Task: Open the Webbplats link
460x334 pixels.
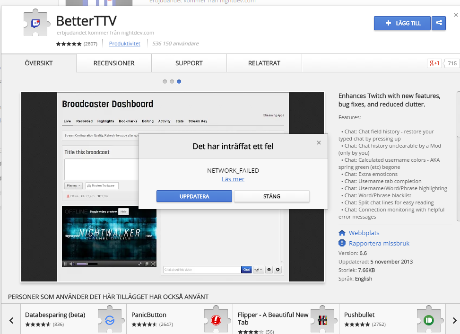Action: [x=364, y=233]
